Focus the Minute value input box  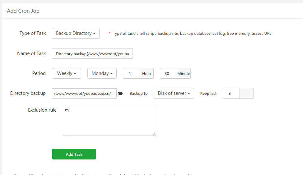pyautogui.click(x=168, y=74)
